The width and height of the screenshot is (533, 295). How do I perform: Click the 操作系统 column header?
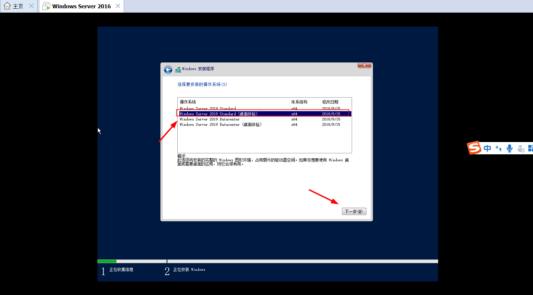234,102
